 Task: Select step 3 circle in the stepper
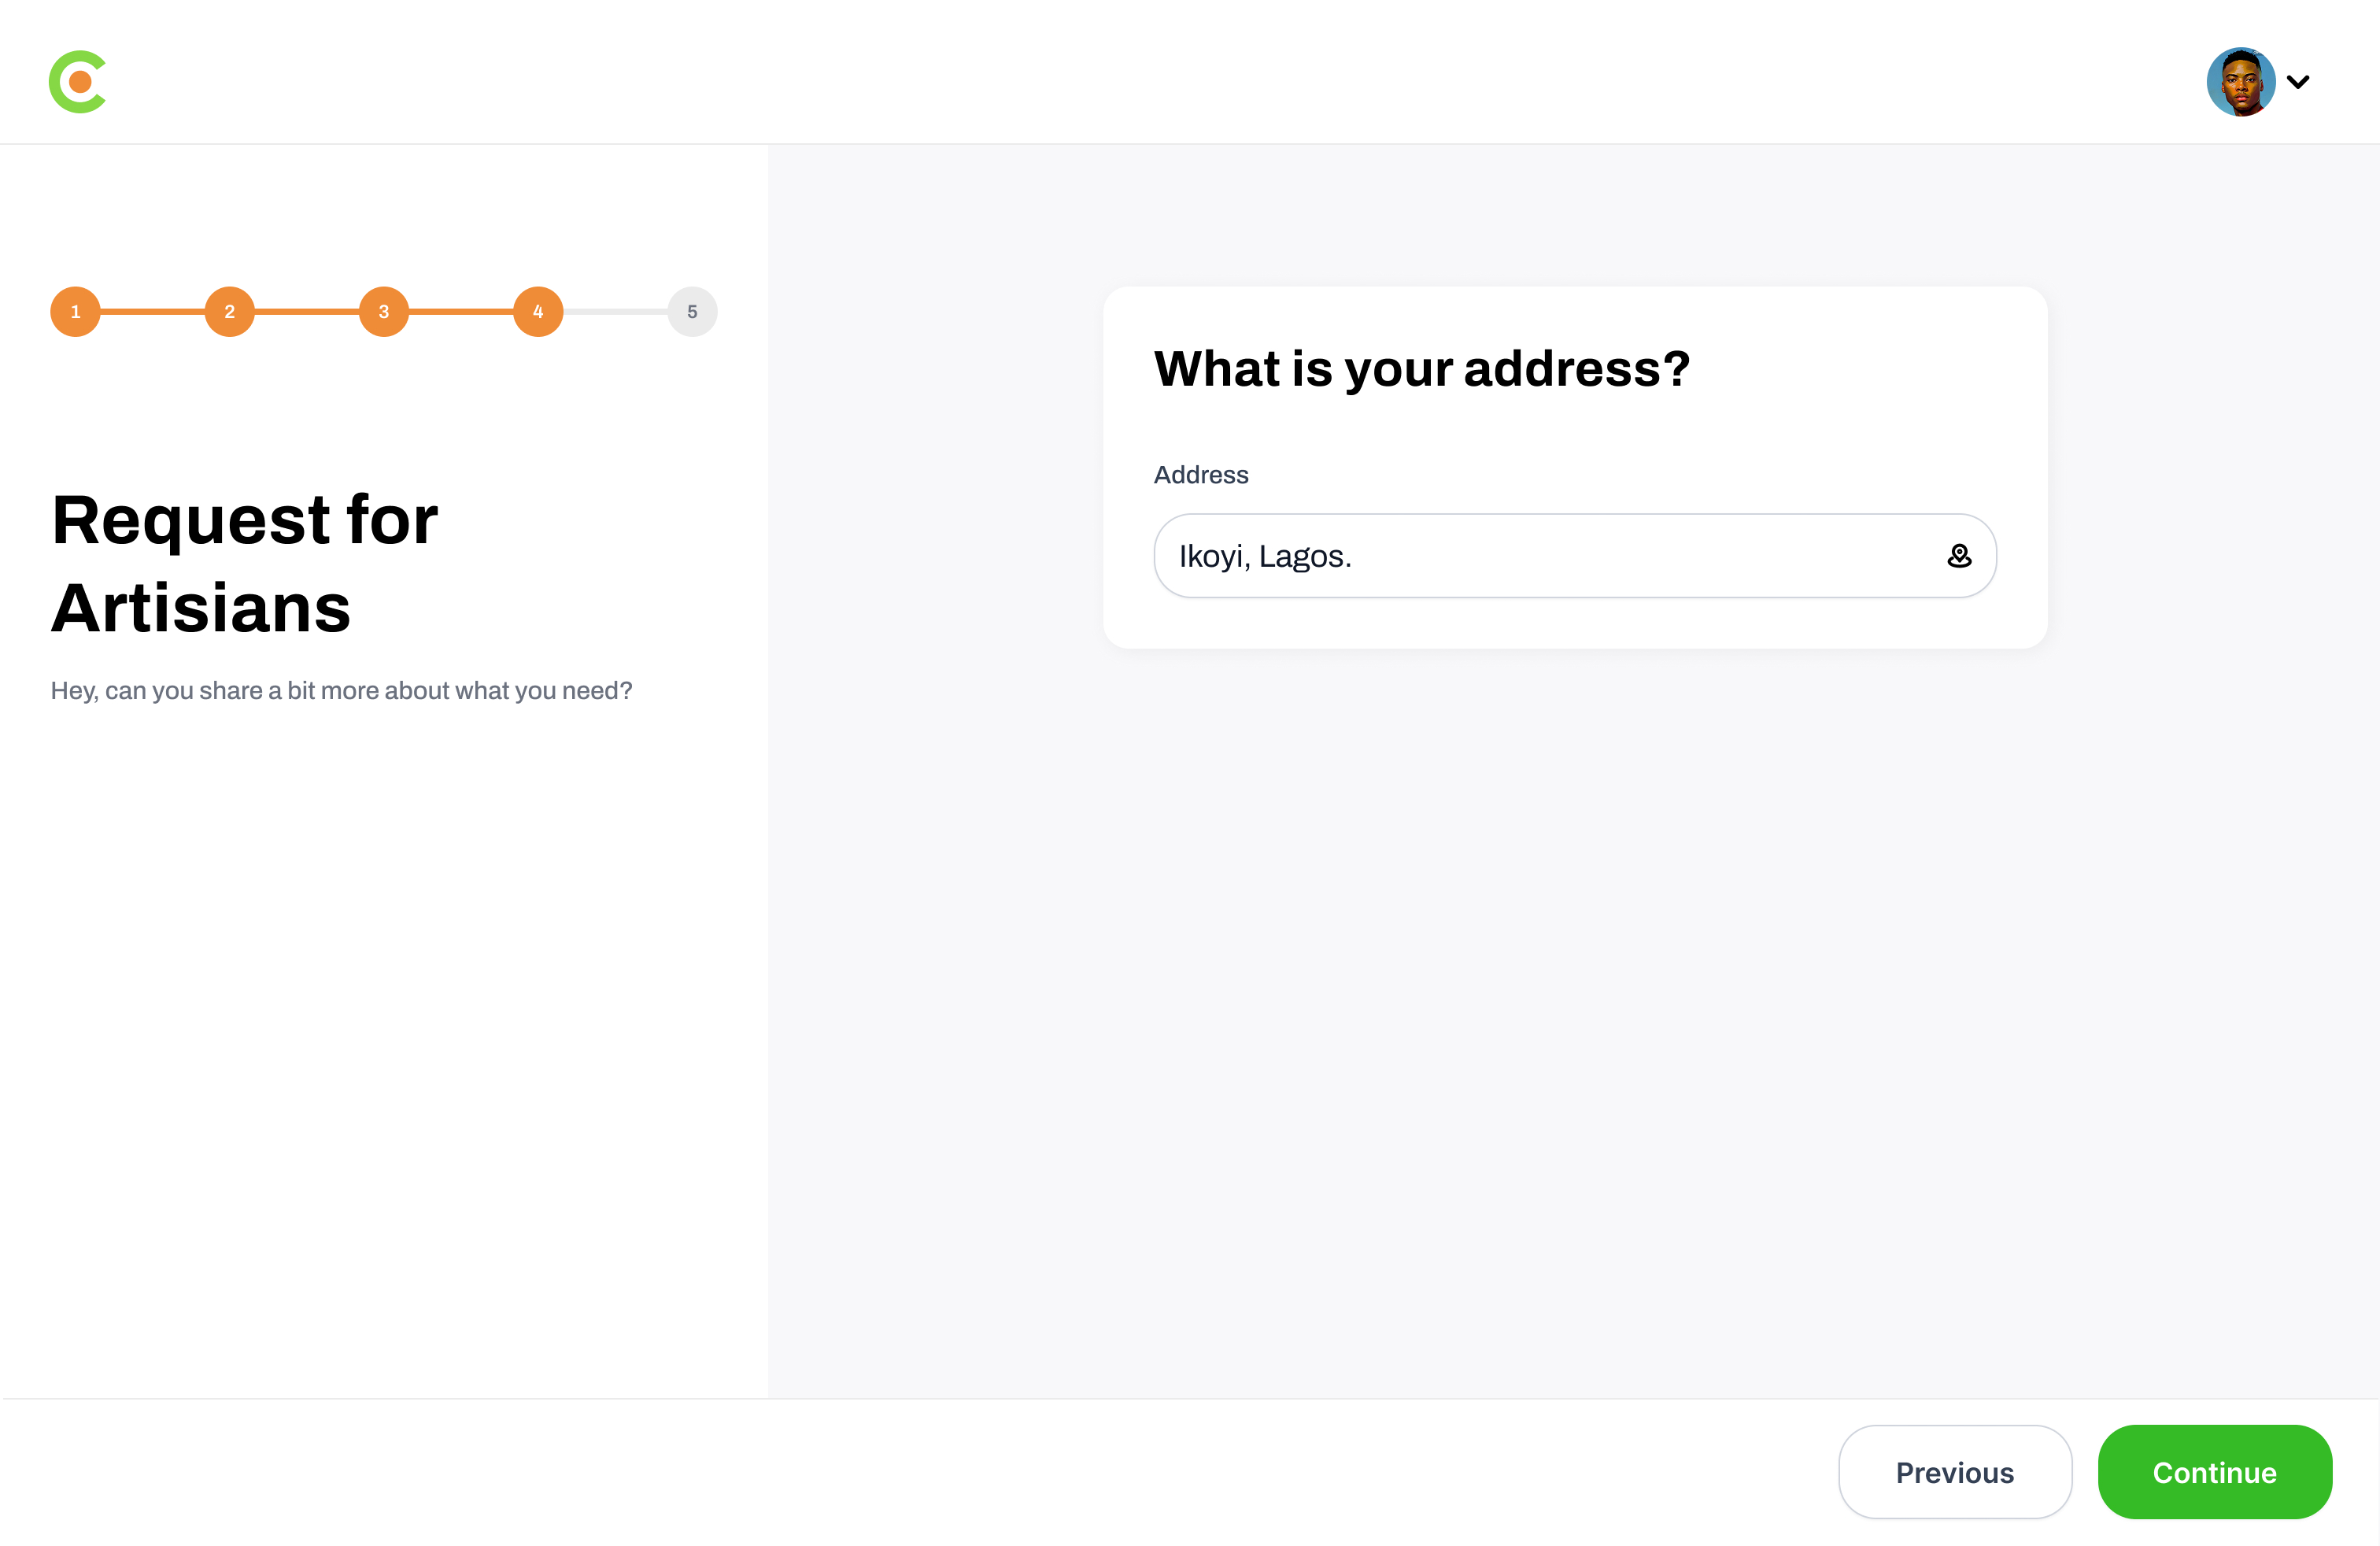[x=384, y=312]
